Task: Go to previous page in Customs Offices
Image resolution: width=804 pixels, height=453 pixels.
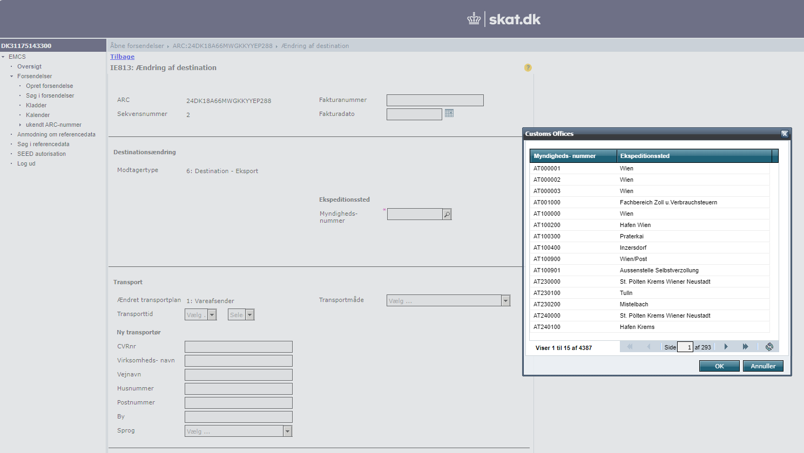Action: tap(648, 347)
